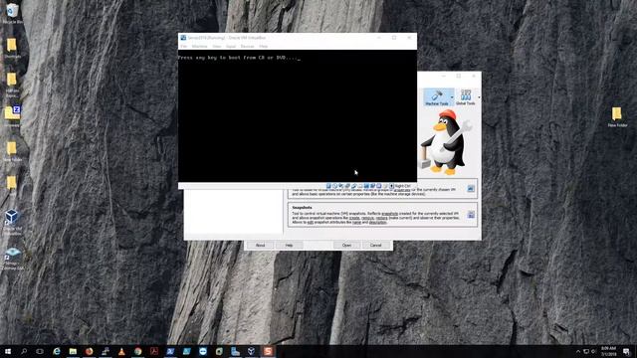The image size is (637, 358).
Task: Select Global Tools in VirtualBox Manager
Action: coord(466,97)
